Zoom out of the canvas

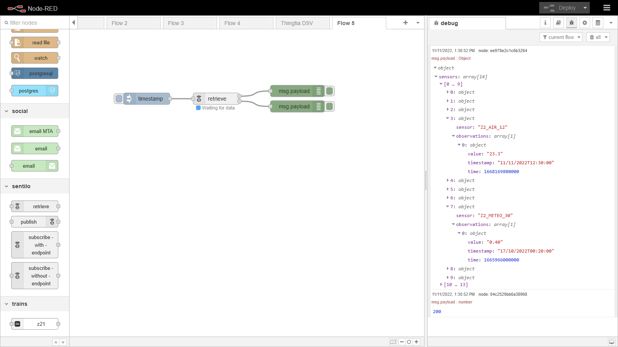(x=402, y=342)
